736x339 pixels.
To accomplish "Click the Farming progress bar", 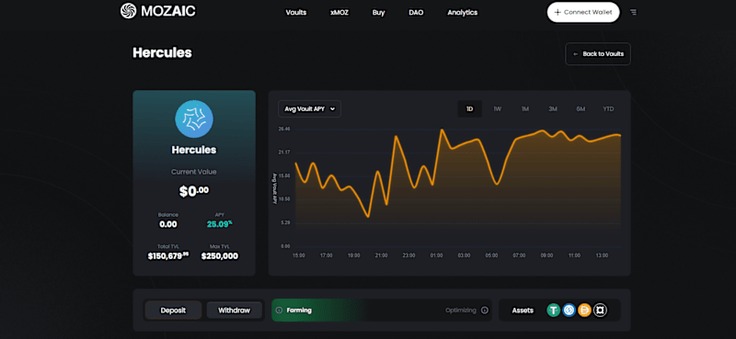I will 382,311.
